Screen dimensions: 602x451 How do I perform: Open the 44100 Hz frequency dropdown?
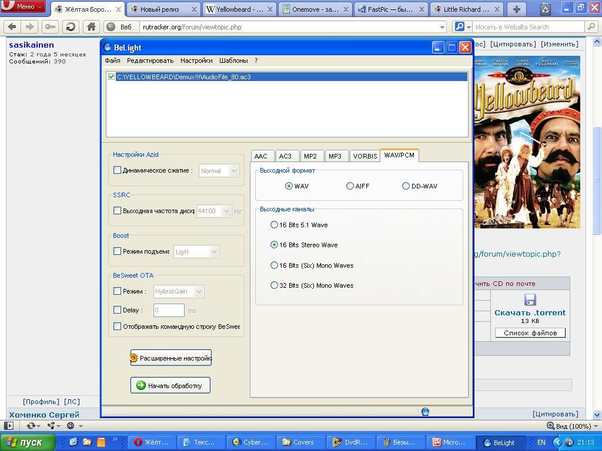click(x=226, y=211)
